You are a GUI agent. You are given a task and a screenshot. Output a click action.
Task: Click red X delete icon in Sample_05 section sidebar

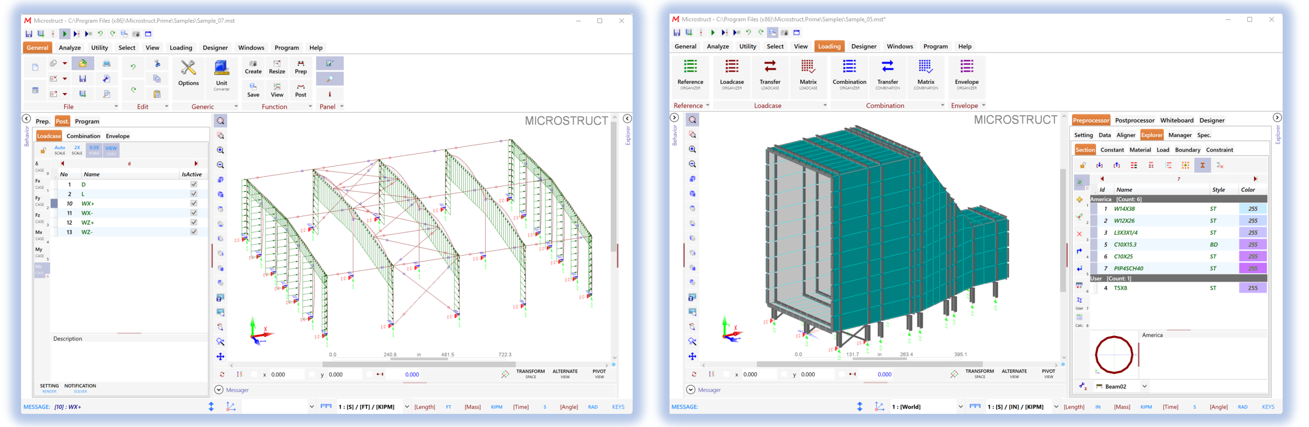1079,234
